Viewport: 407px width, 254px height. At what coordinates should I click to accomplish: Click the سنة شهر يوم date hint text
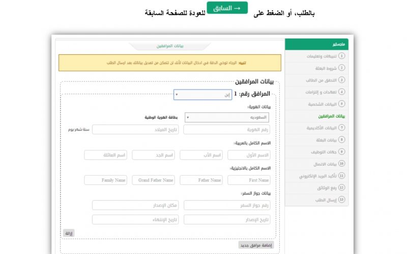click(x=79, y=130)
